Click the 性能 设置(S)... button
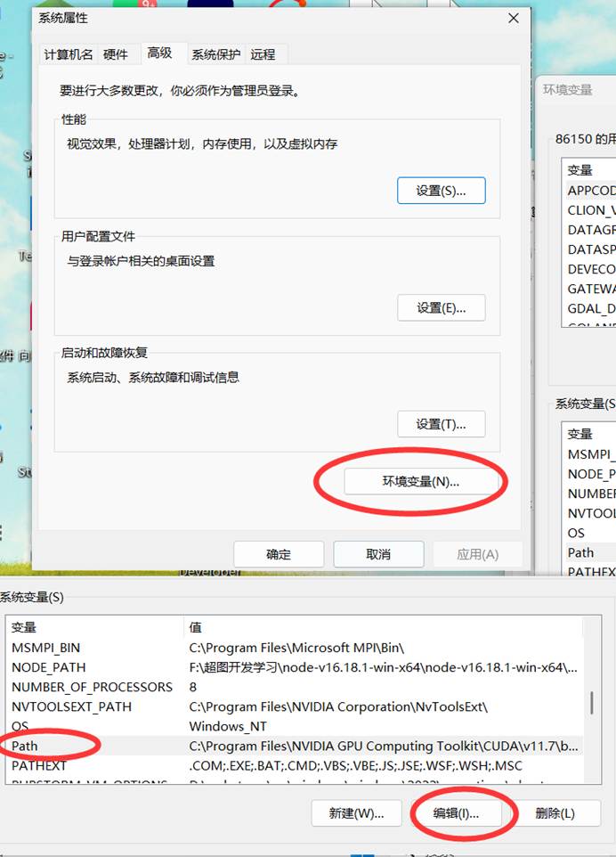This screenshot has height=857, width=616. tap(441, 191)
